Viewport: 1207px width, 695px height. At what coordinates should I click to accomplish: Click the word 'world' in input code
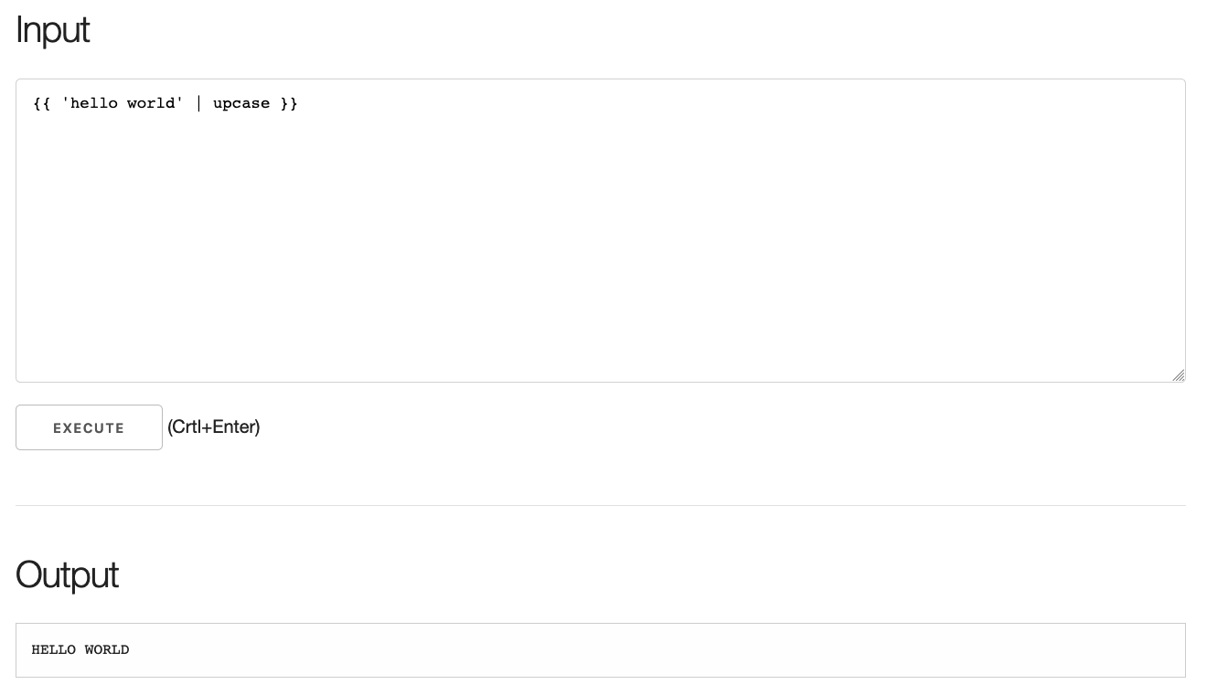tap(151, 103)
